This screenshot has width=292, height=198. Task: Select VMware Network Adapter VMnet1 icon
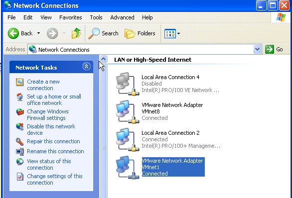tap(128, 167)
